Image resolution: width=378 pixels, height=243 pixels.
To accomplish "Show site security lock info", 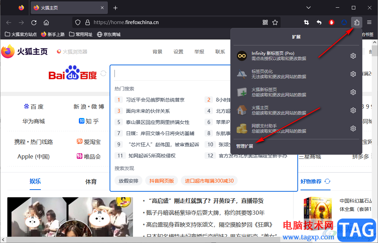I will pos(88,22).
